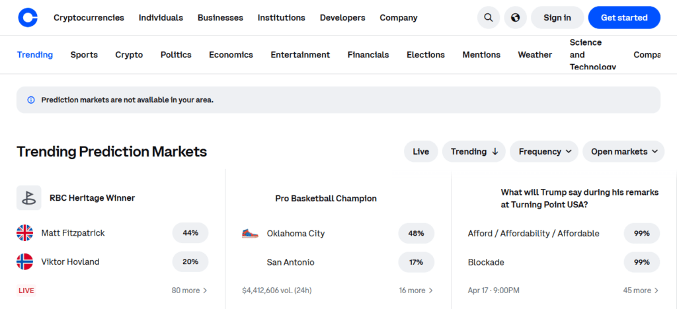The width and height of the screenshot is (677, 309).
Task: Expand the Open markets dropdown
Action: 623,152
